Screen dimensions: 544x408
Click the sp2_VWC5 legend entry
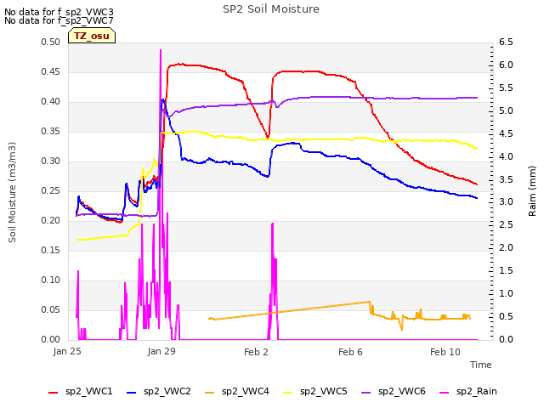coord(315,392)
